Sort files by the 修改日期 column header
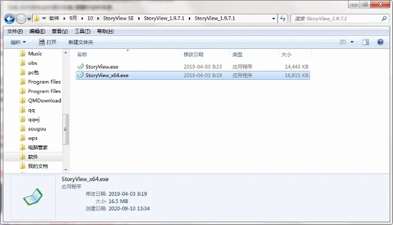Viewport: 393px width, 225px height. (193, 55)
